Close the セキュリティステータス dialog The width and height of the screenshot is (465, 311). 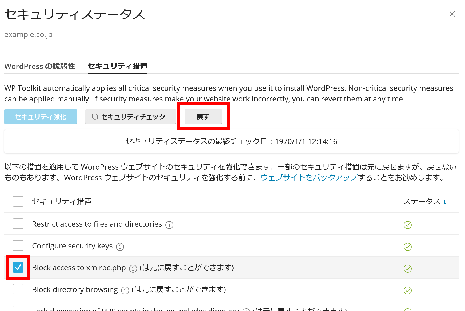452,14
